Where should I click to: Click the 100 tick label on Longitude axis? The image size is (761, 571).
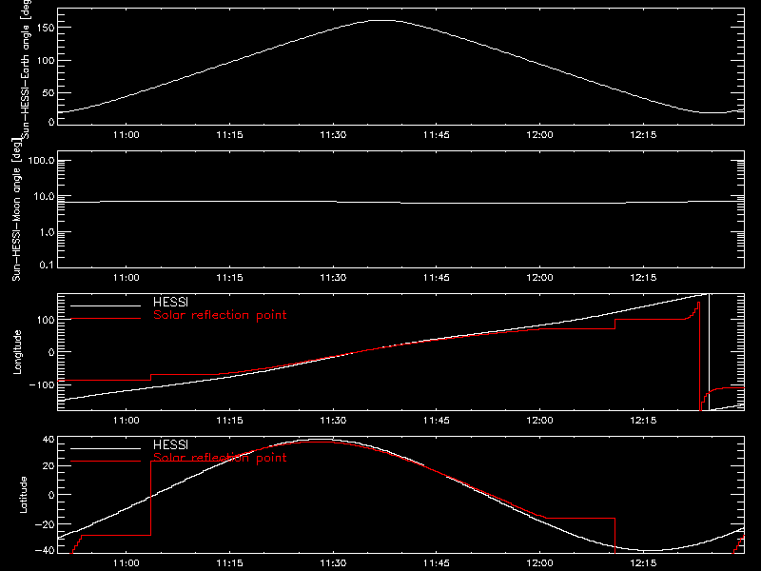click(x=46, y=320)
